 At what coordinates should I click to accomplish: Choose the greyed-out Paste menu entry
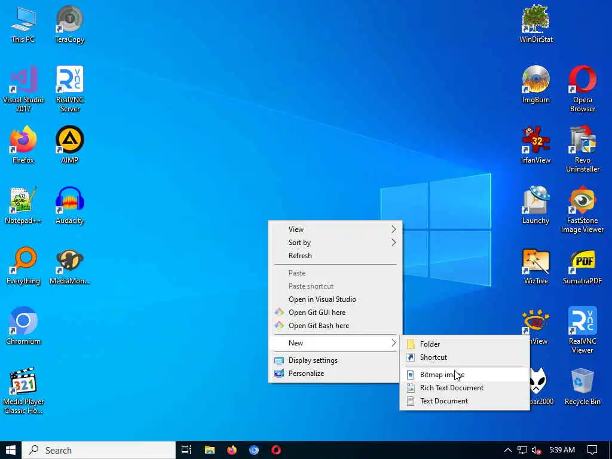coord(335,273)
